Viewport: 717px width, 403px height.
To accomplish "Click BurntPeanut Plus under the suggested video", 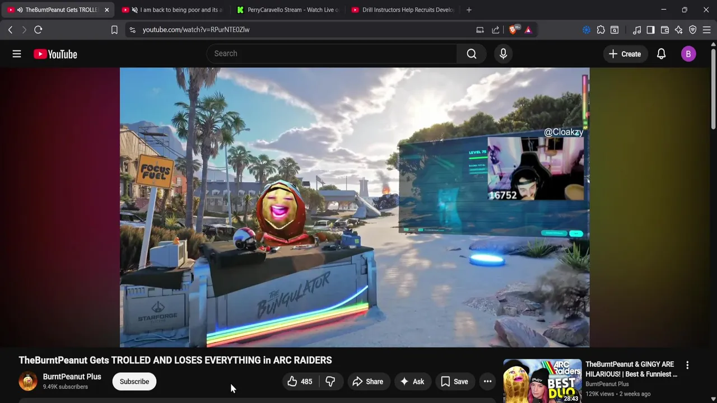I will tap(607, 384).
